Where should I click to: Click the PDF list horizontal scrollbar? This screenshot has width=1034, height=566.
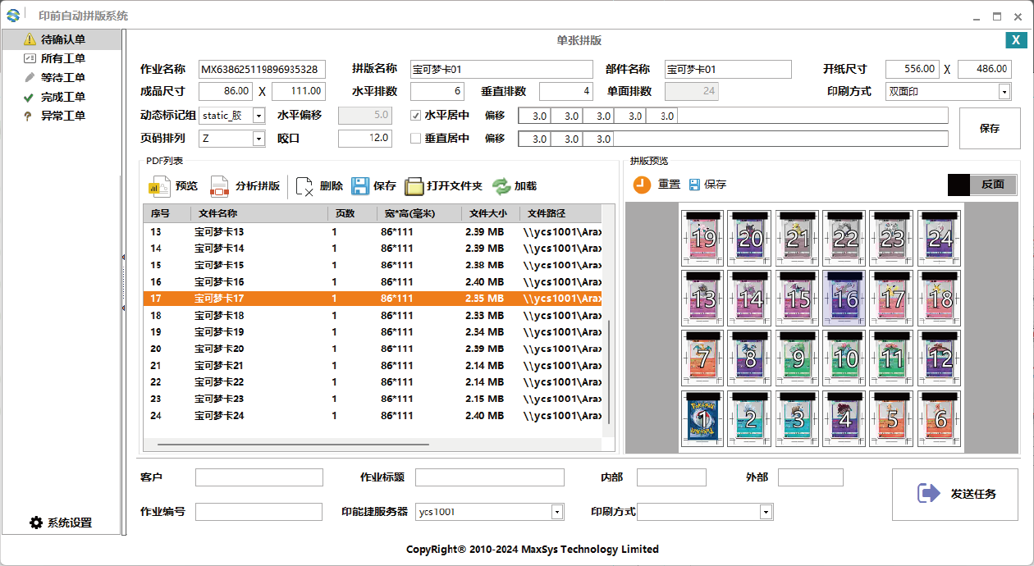click(293, 445)
